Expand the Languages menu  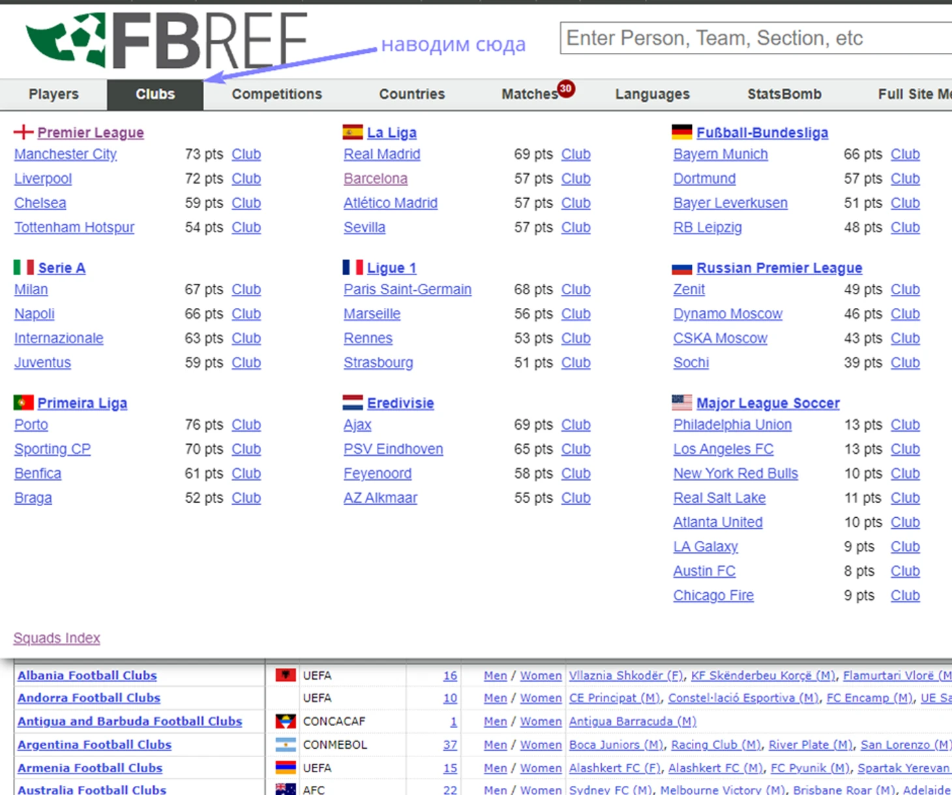[x=652, y=95]
